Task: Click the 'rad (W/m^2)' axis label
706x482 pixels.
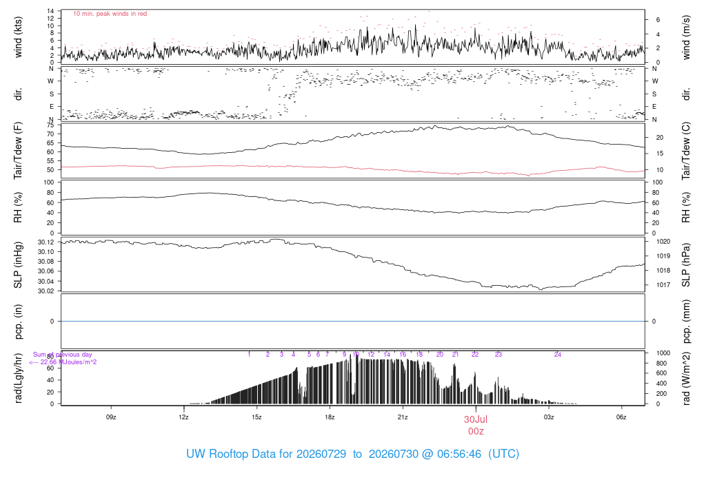Action: pos(686,378)
